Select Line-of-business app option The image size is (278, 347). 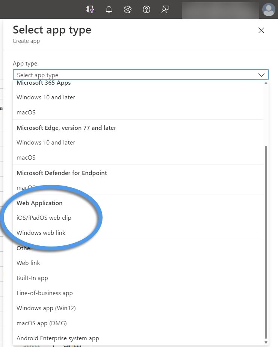click(x=138, y=293)
